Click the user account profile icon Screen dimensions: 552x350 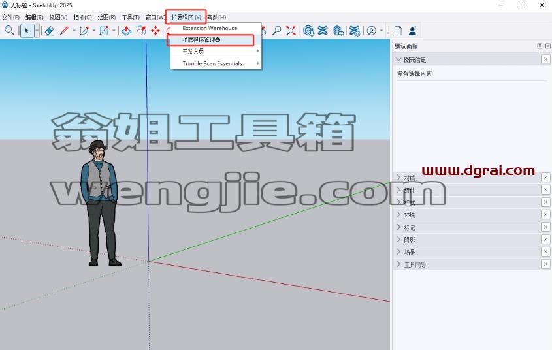372,31
